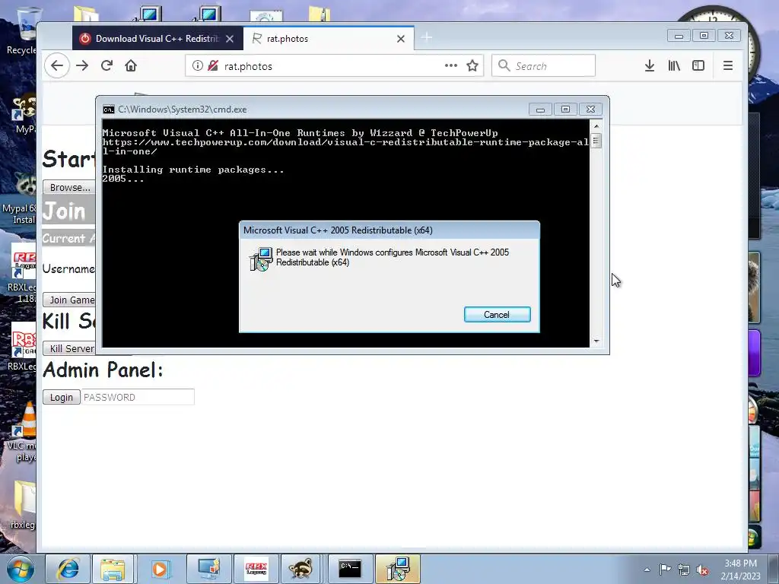Switch to Download Visual C++ Redistributable tab
The height and width of the screenshot is (584, 779).
point(157,38)
